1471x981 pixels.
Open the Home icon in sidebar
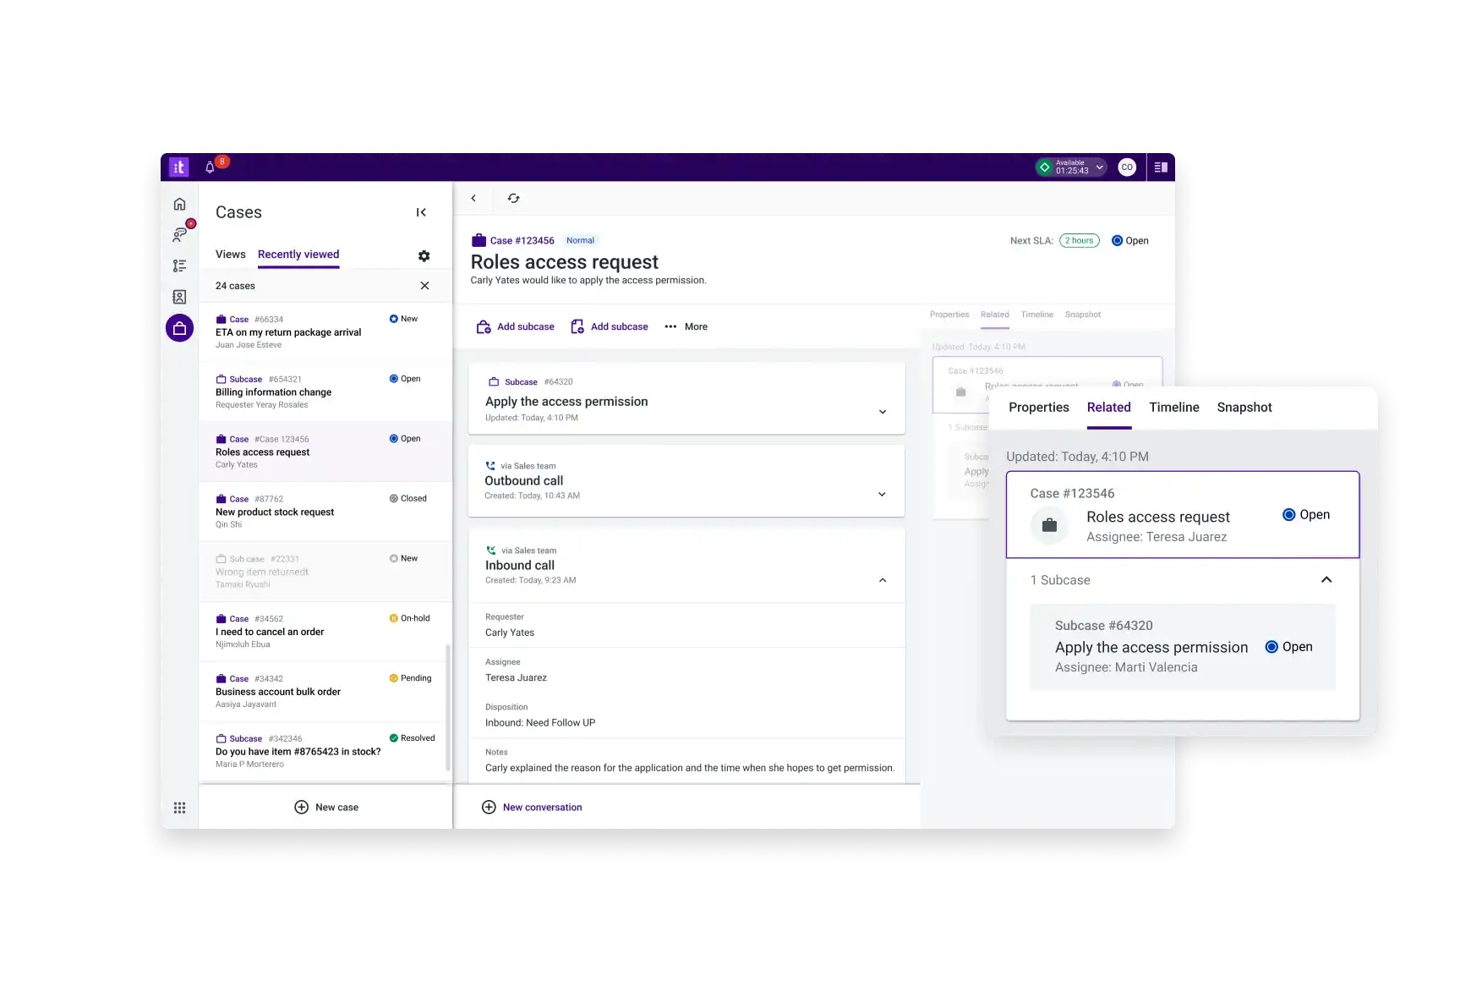coord(179,204)
